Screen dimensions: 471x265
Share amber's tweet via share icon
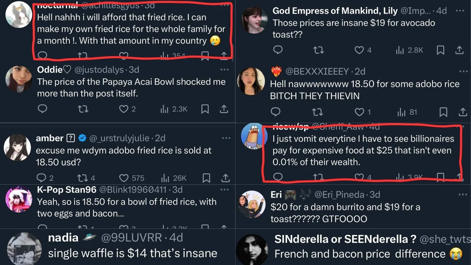point(225,178)
